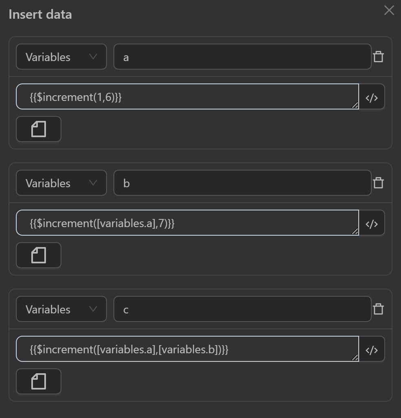The image size is (401, 418).
Task: Click the page icon button under variable b
Action: point(39,256)
